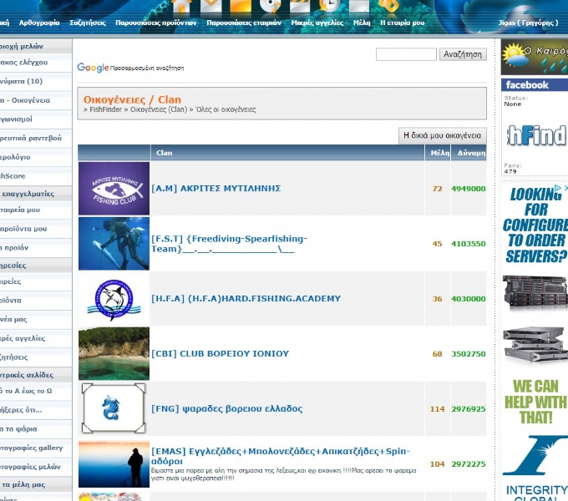Click the AdChoices icon on the servers ad
The width and height of the screenshot is (568, 501).
click(558, 188)
